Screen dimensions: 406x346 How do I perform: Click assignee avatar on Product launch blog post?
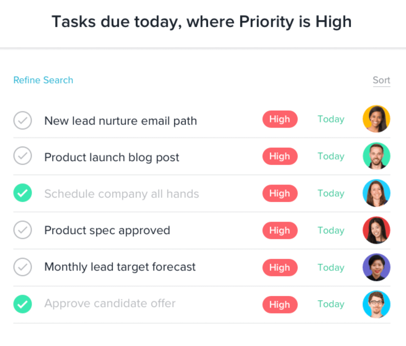tap(376, 156)
